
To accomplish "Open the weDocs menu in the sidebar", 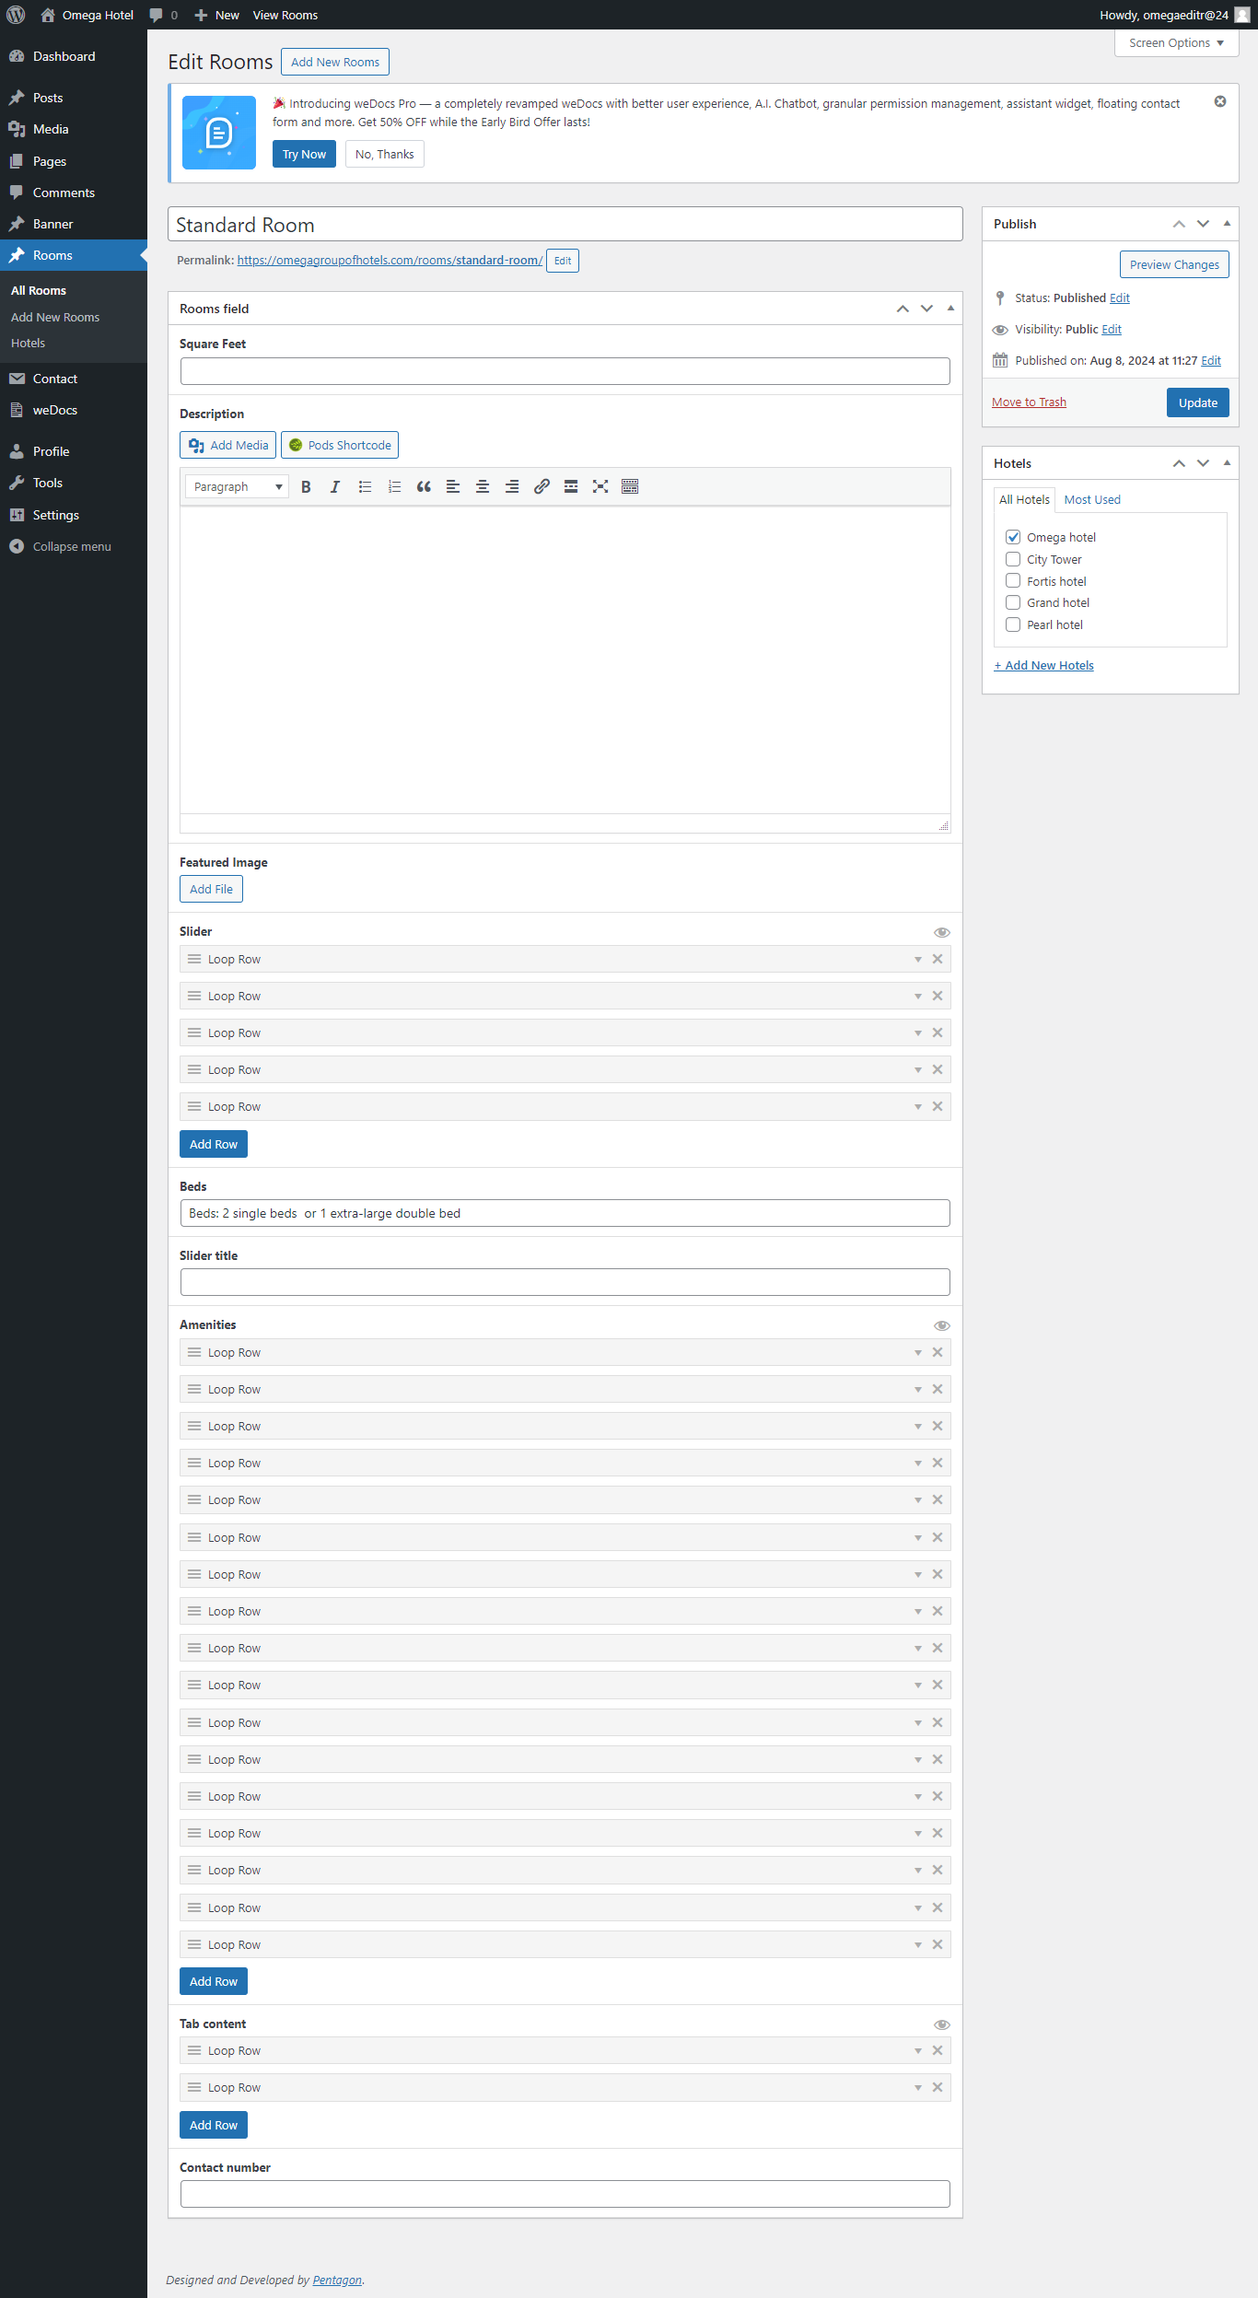I will pyautogui.click(x=55, y=411).
